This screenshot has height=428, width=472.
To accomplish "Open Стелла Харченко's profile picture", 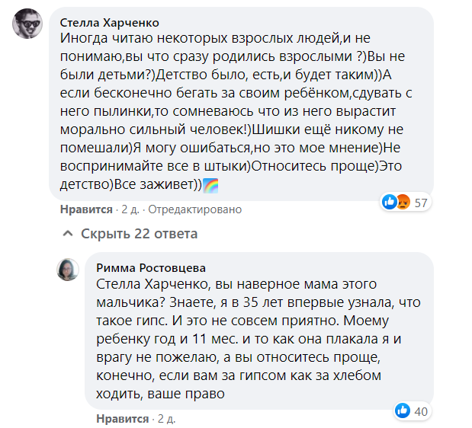I will point(27,28).
